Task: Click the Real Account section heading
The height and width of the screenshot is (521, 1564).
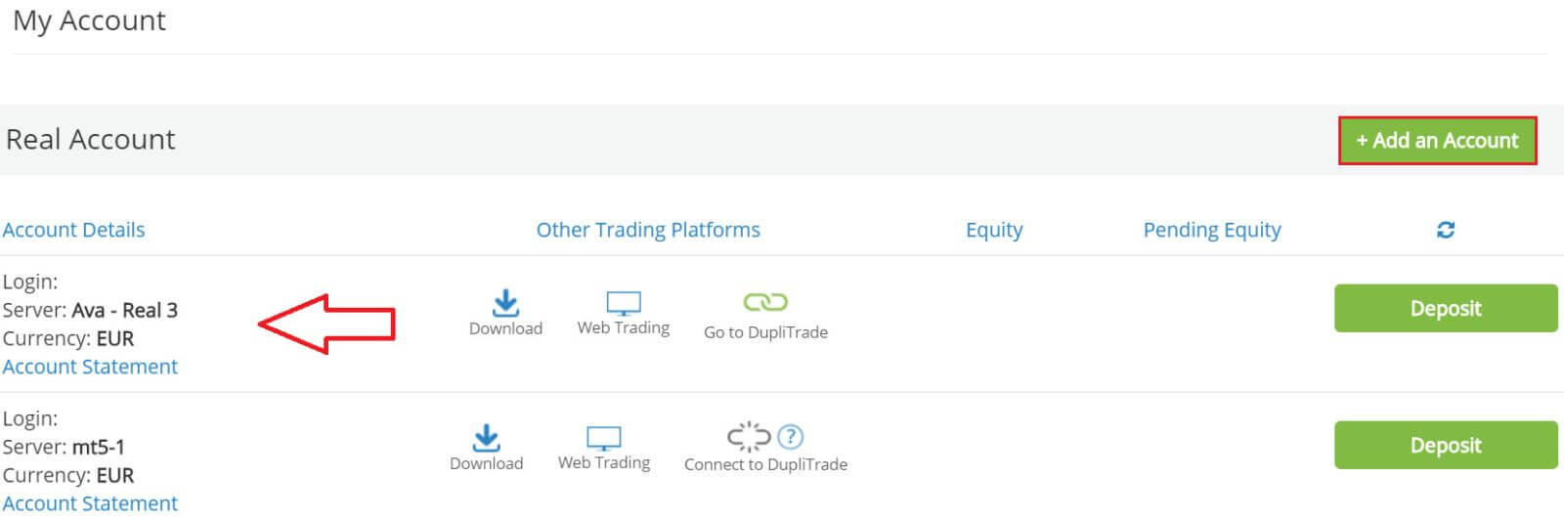Action: pyautogui.click(x=91, y=140)
